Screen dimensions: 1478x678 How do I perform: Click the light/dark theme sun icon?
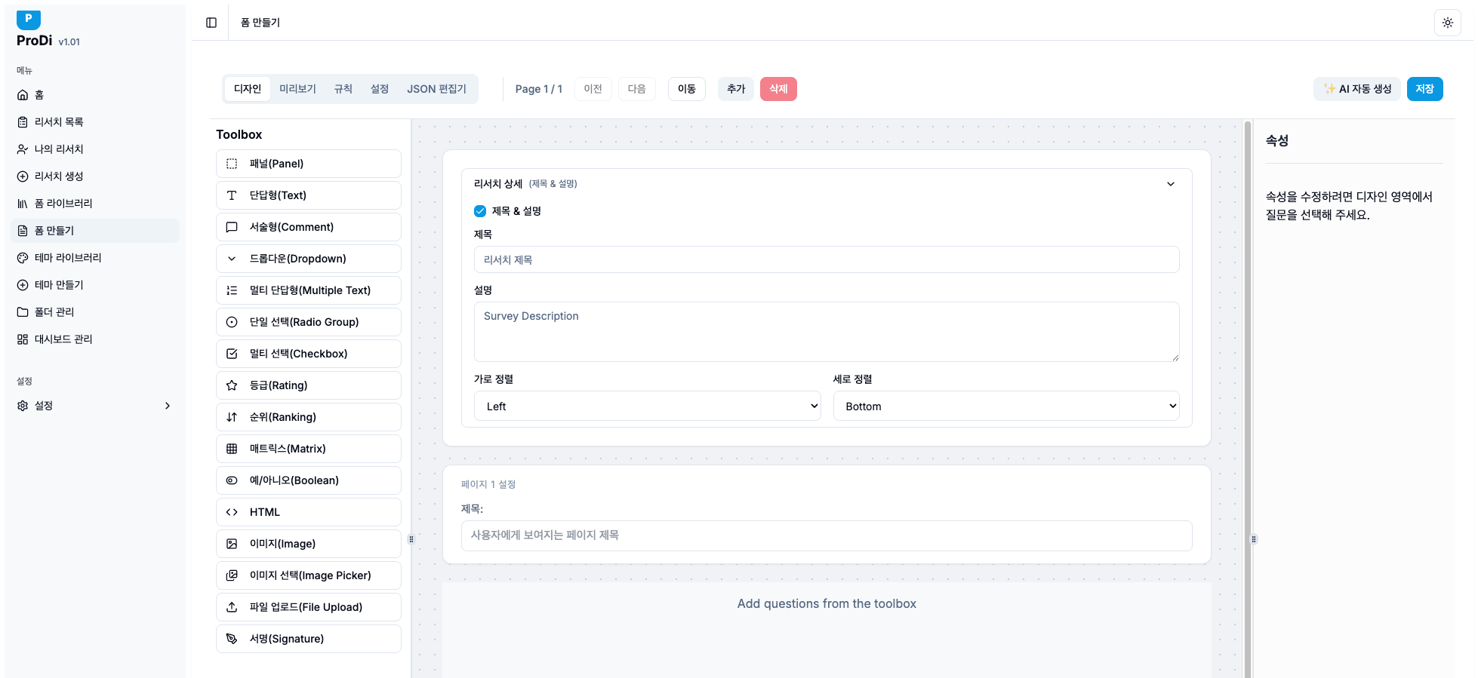click(1447, 23)
